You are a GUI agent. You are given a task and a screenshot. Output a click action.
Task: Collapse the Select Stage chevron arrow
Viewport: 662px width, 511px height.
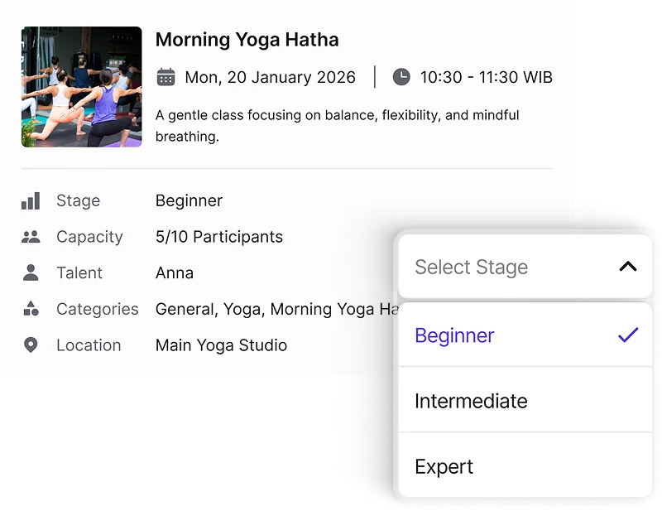(x=628, y=267)
